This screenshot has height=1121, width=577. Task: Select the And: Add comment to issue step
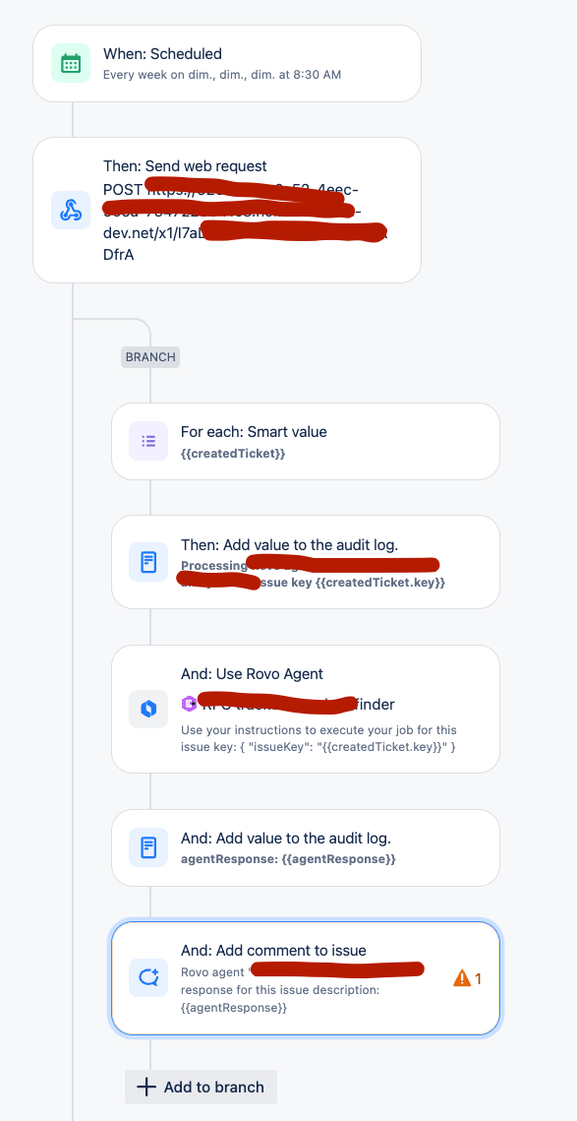(306, 978)
